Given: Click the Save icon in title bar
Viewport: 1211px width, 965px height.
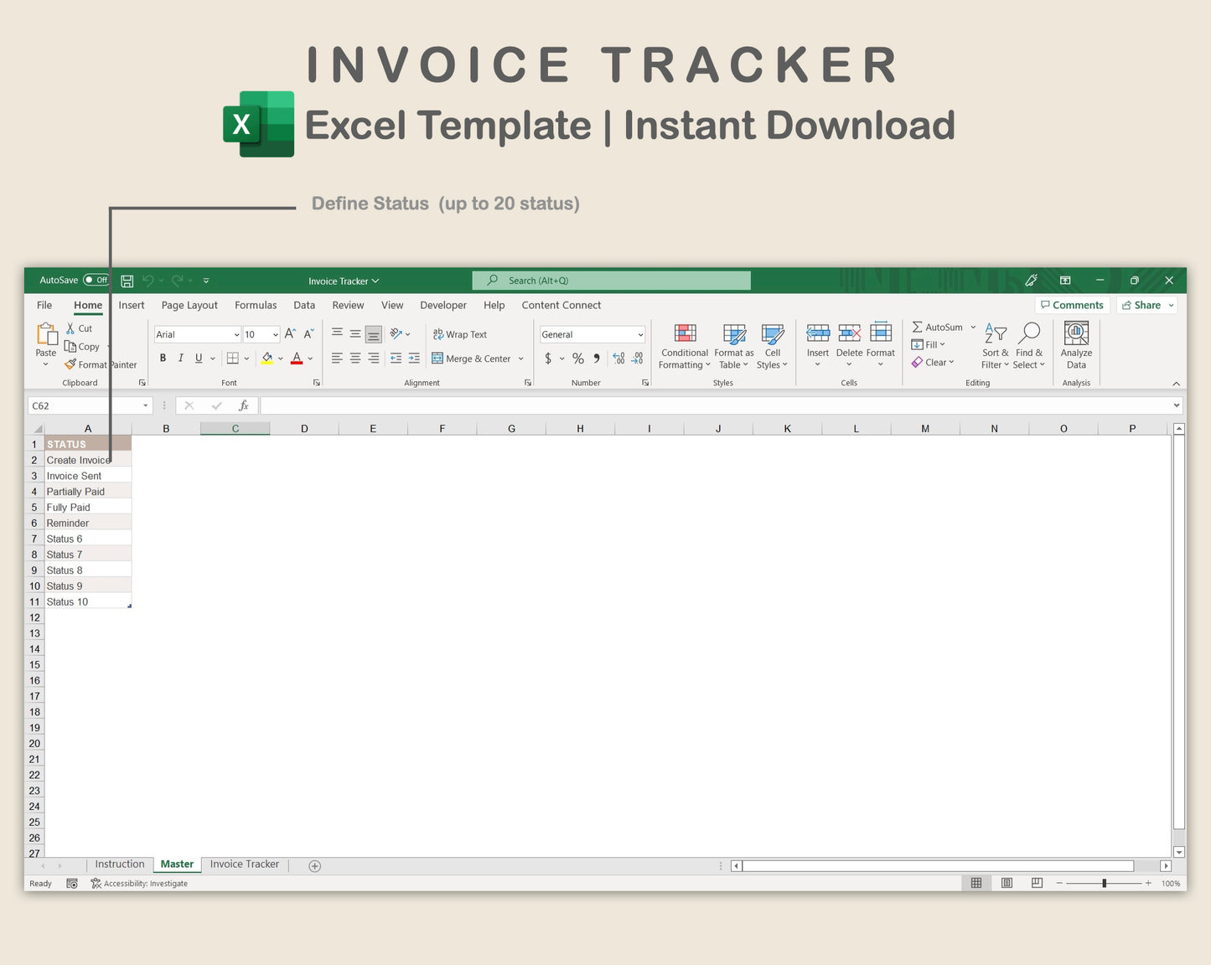Looking at the screenshot, I should 127,281.
